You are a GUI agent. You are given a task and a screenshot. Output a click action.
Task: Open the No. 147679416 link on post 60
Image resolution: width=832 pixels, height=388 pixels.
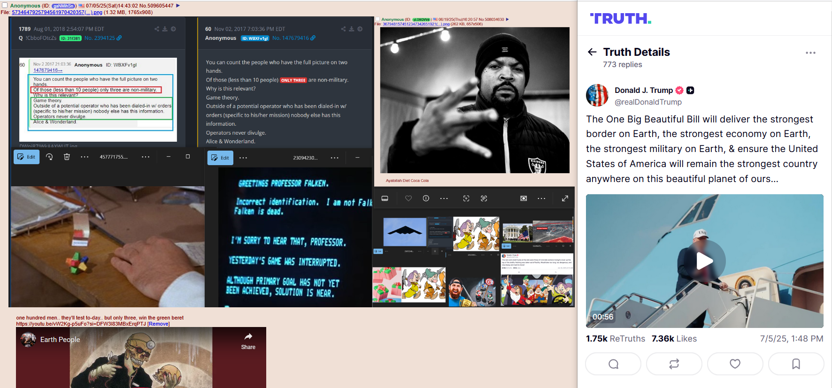(291, 38)
